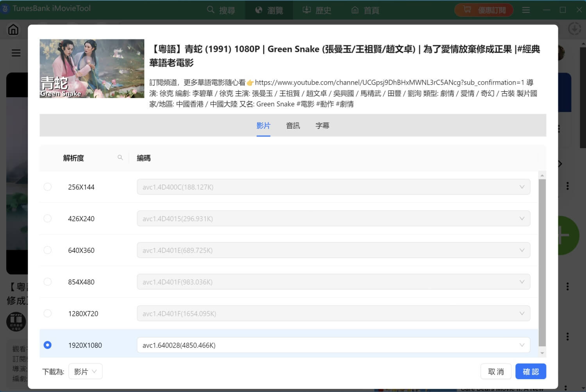Screen dimensions: 586x392
Task: Switch to the 音訊 tab
Action: pos(293,126)
